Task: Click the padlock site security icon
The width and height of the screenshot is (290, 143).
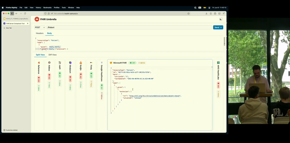Action: [x=49, y=13]
